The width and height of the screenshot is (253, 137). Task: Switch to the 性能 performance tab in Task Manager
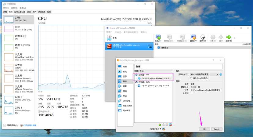coord(10,12)
